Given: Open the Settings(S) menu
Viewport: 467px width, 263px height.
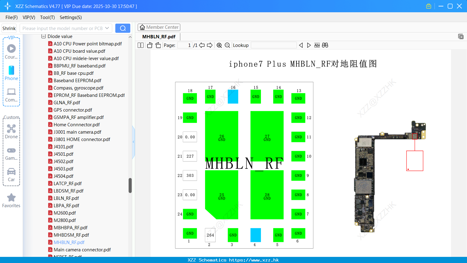Looking at the screenshot, I should coord(71,17).
